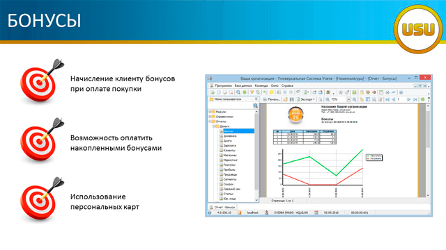Open the Экспорт export dropdown
This screenshot has height=250, width=446.
click(306, 99)
